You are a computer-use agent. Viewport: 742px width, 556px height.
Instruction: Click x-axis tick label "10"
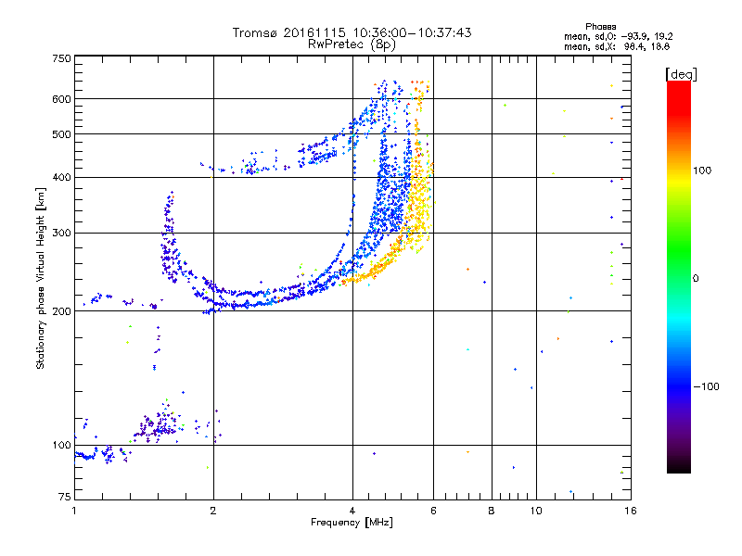536,511
